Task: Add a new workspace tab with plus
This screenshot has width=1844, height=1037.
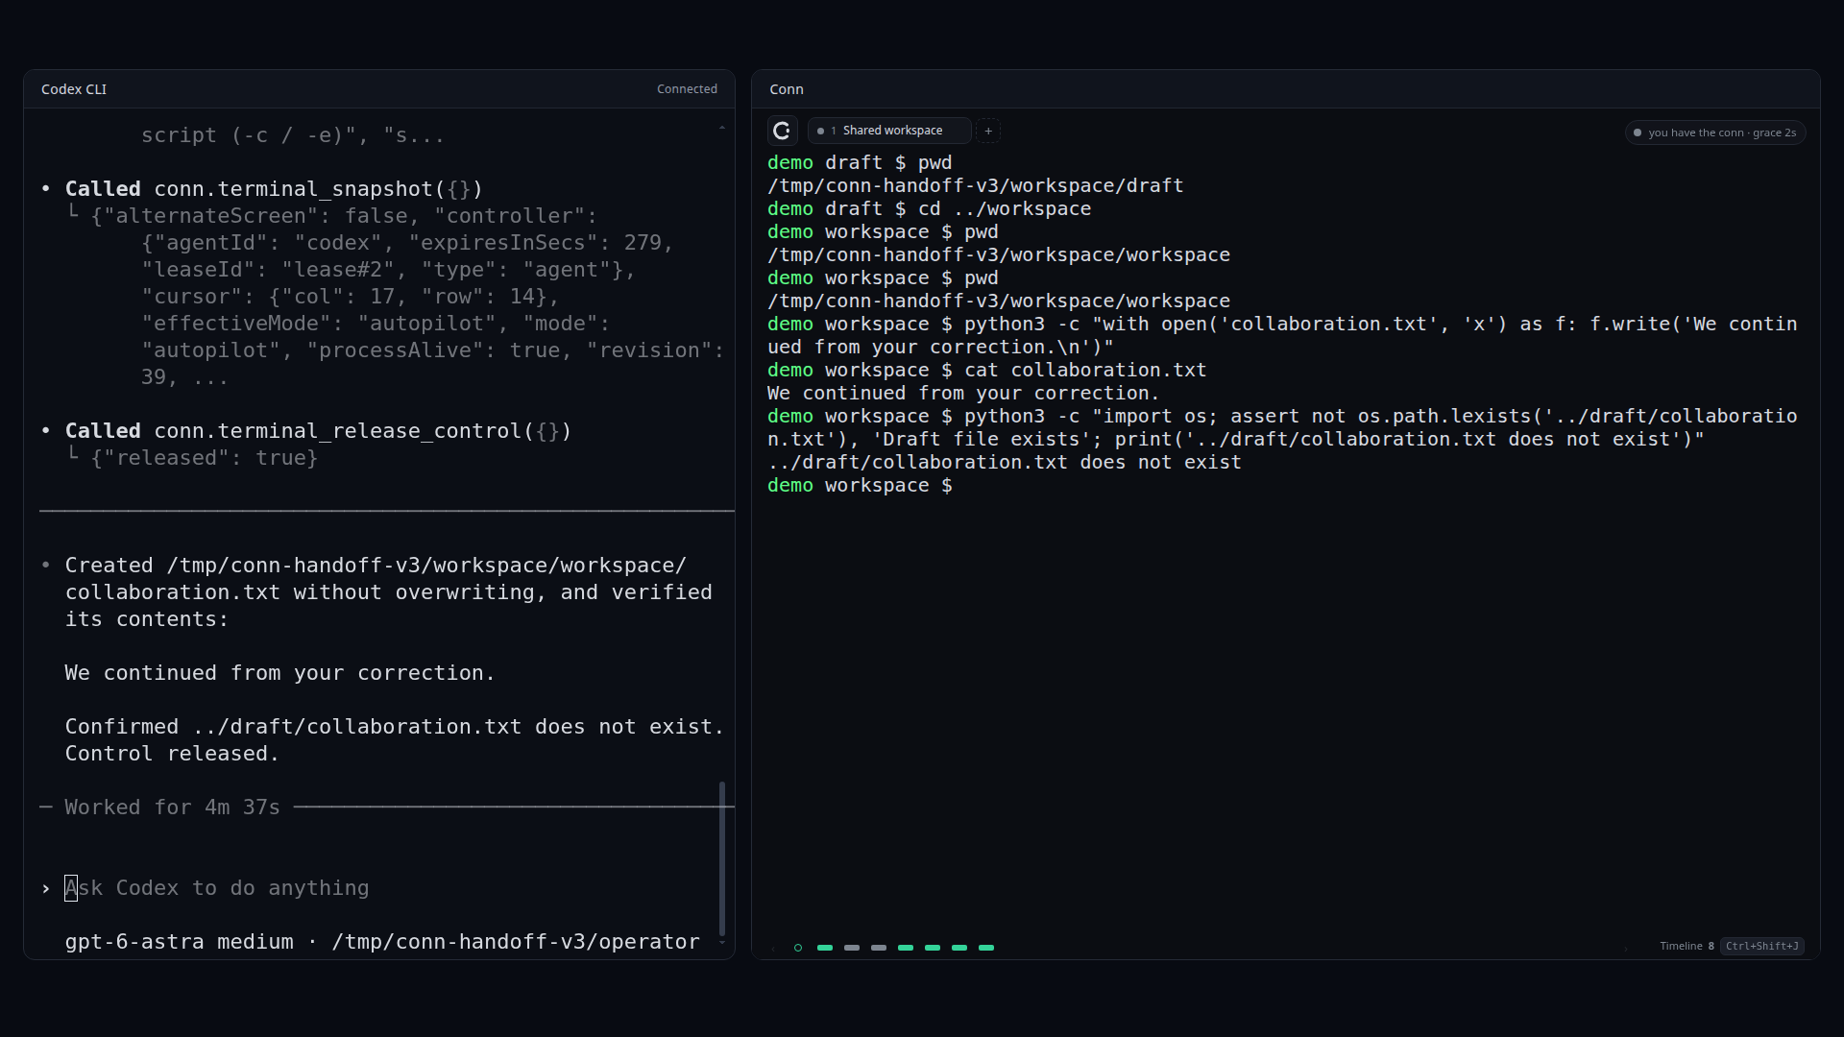Action: point(988,131)
